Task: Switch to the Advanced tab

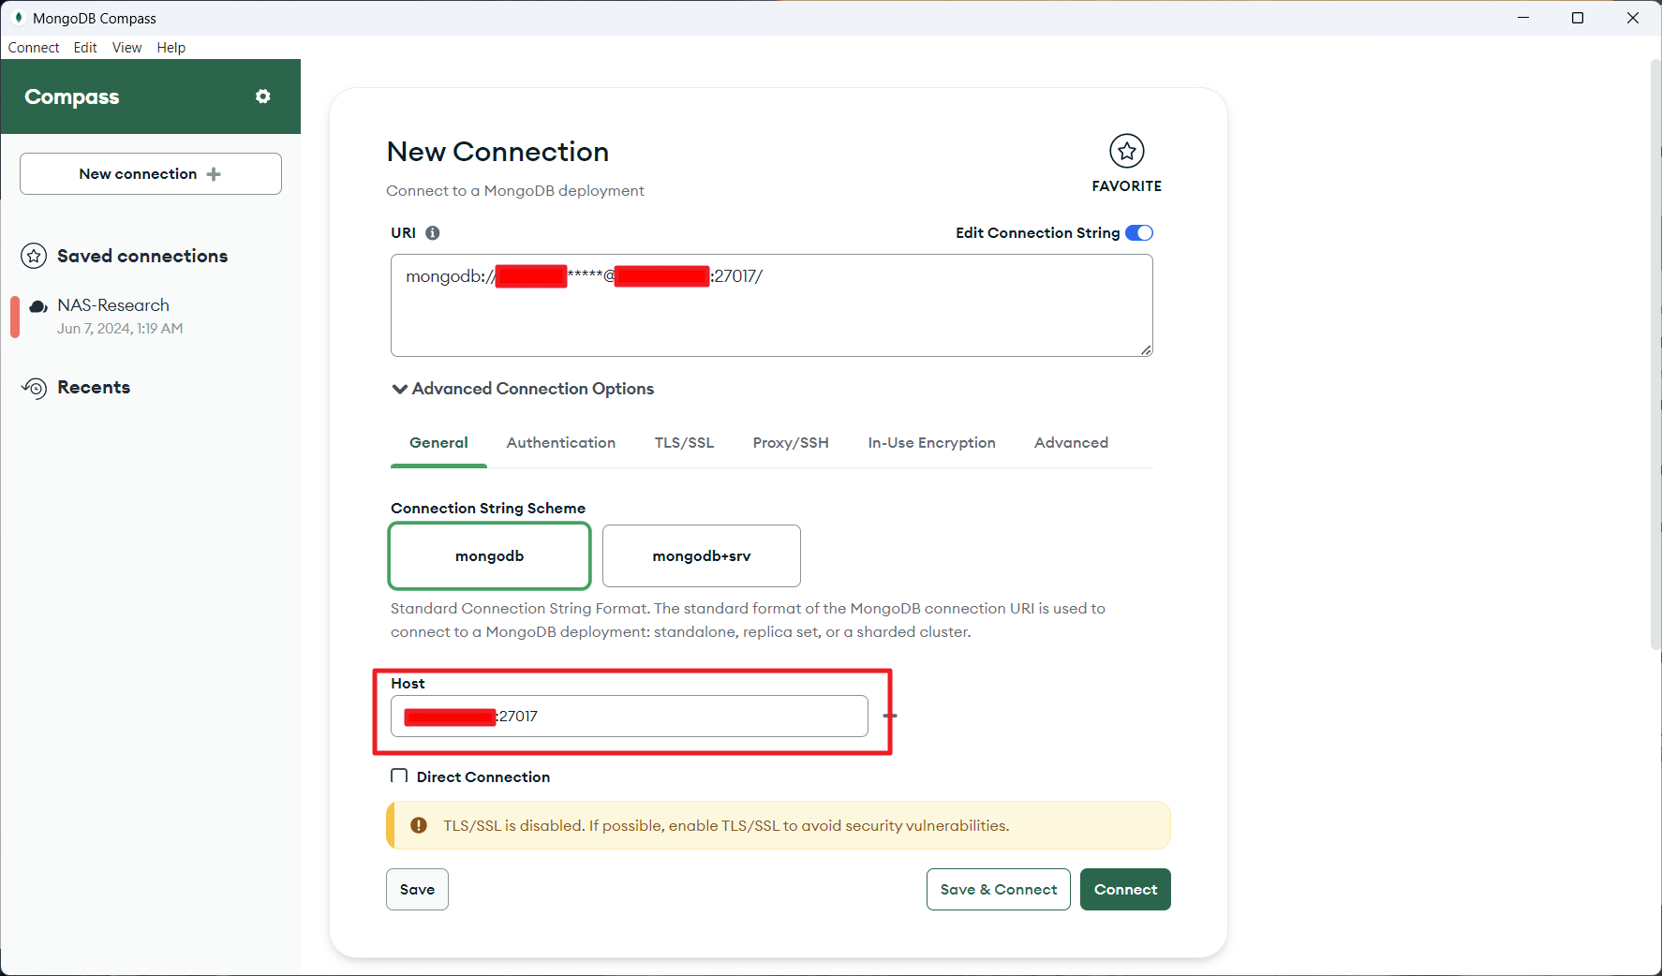Action: (x=1071, y=443)
